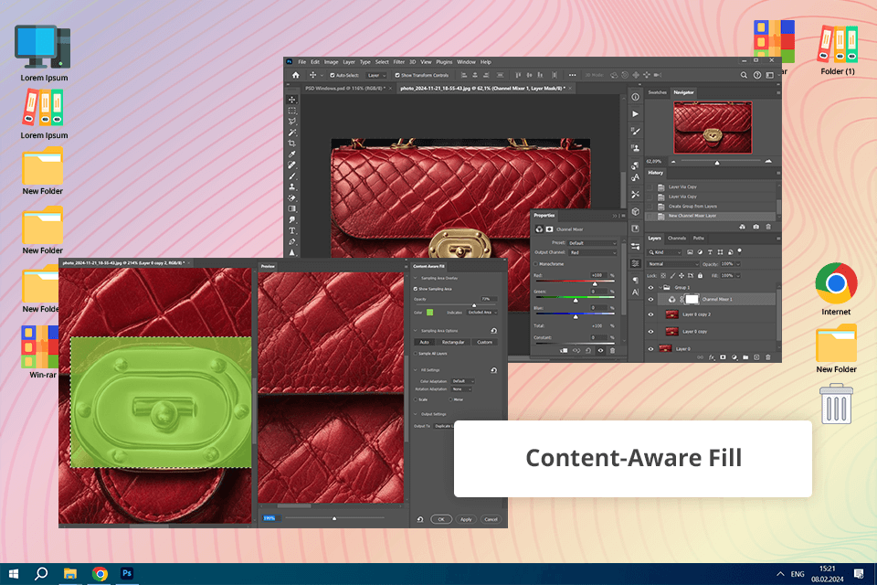
Task: Click the Red channel slider handle
Action: pos(595,284)
